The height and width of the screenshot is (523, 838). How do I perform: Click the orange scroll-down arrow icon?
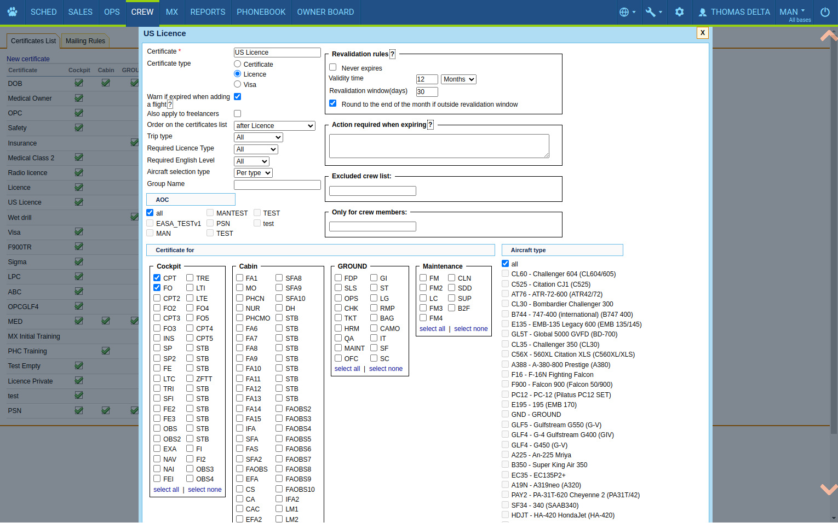828,489
